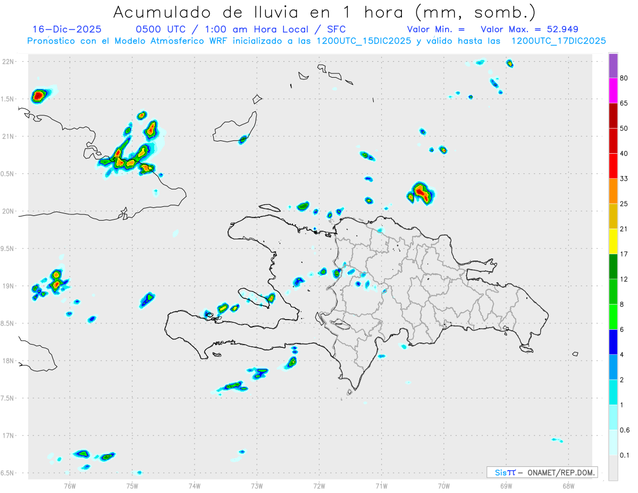The height and width of the screenshot is (493, 638).
Task: Click the '18N' latitude label
Action: 9,361
